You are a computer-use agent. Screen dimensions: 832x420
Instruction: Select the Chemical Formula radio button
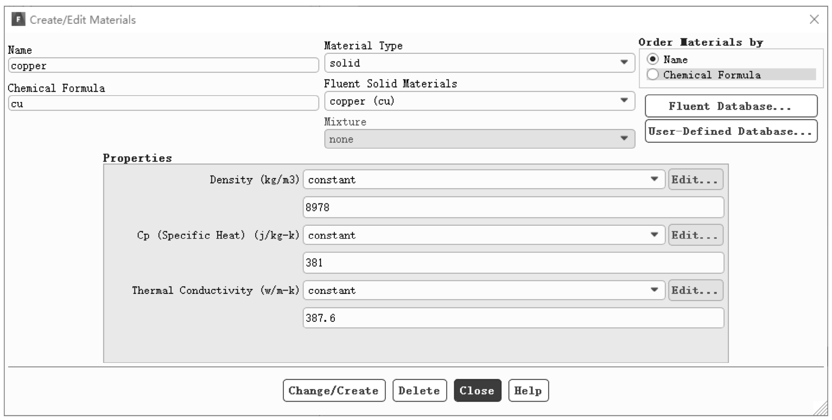point(653,75)
